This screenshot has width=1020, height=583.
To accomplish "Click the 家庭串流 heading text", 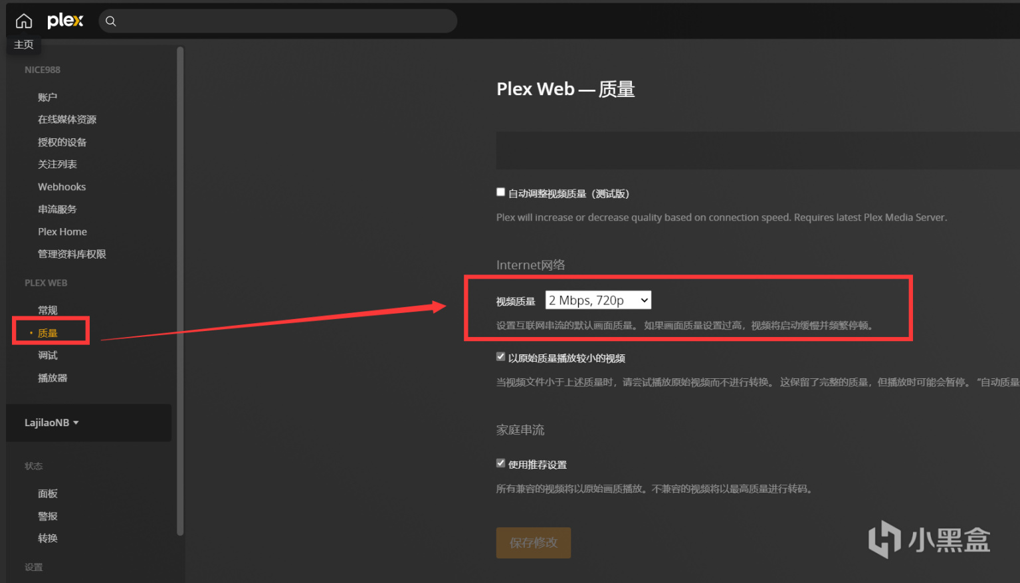I will tap(520, 430).
